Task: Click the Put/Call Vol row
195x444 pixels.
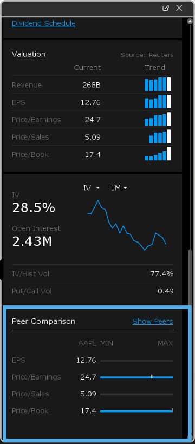Action: [93, 291]
